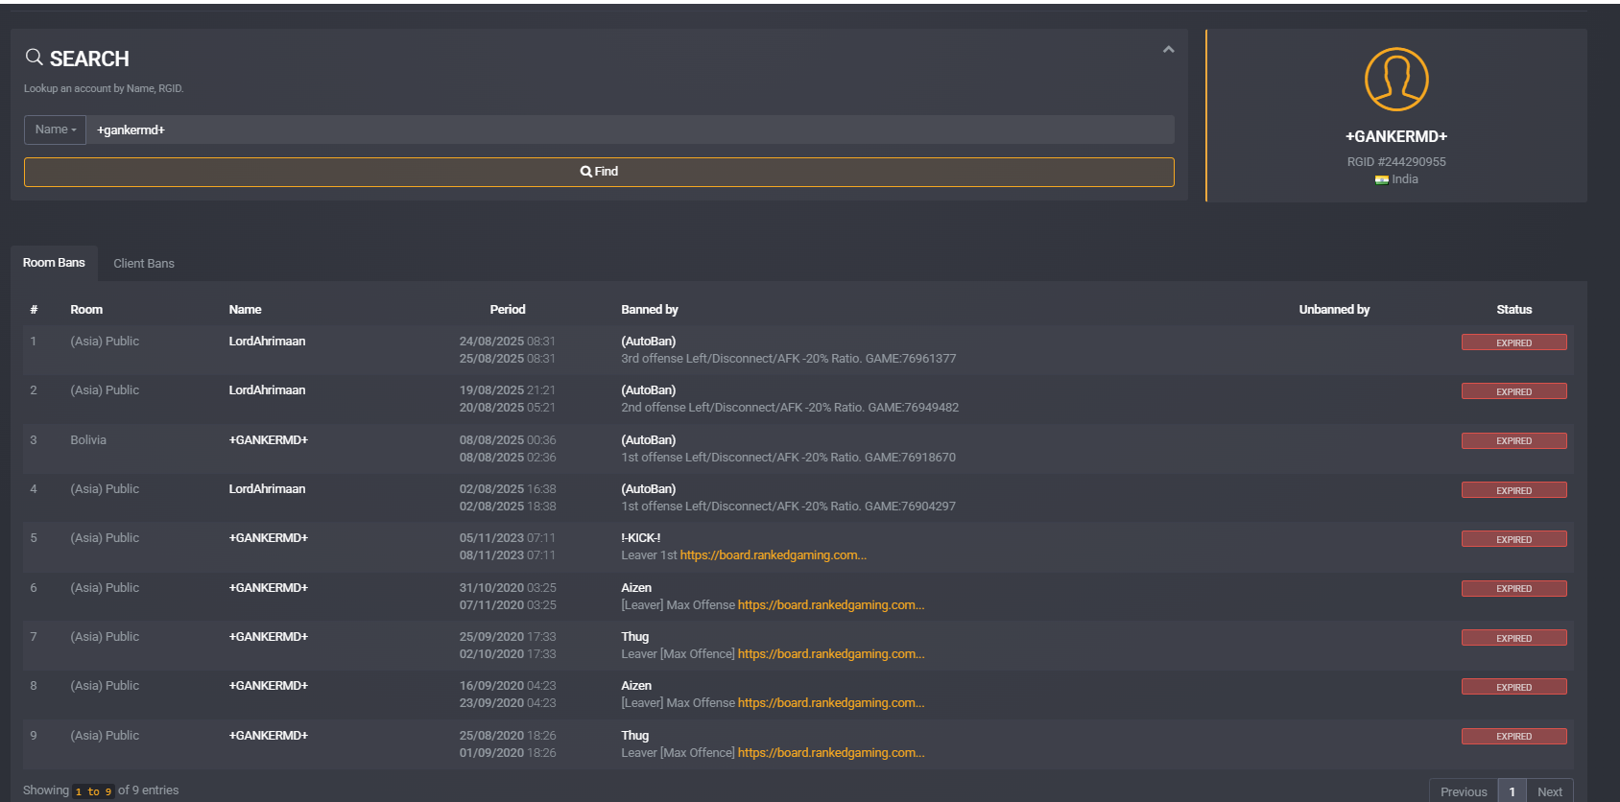Screen dimensions: 1620x802
Task: Click EXPIRED badge for the 31/10/2020 ban
Action: pyautogui.click(x=1514, y=589)
